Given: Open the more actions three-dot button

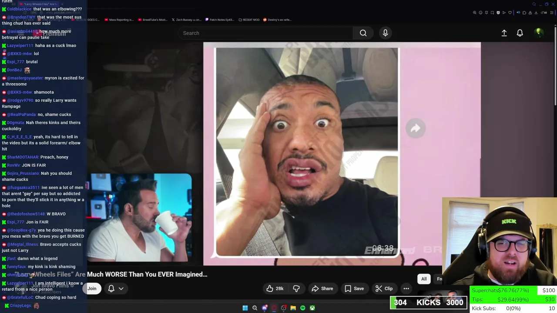Looking at the screenshot, I should click(406, 289).
